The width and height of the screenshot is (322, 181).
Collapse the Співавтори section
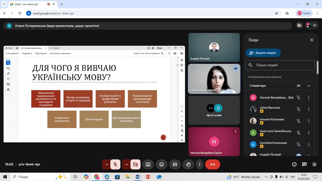(x=308, y=86)
